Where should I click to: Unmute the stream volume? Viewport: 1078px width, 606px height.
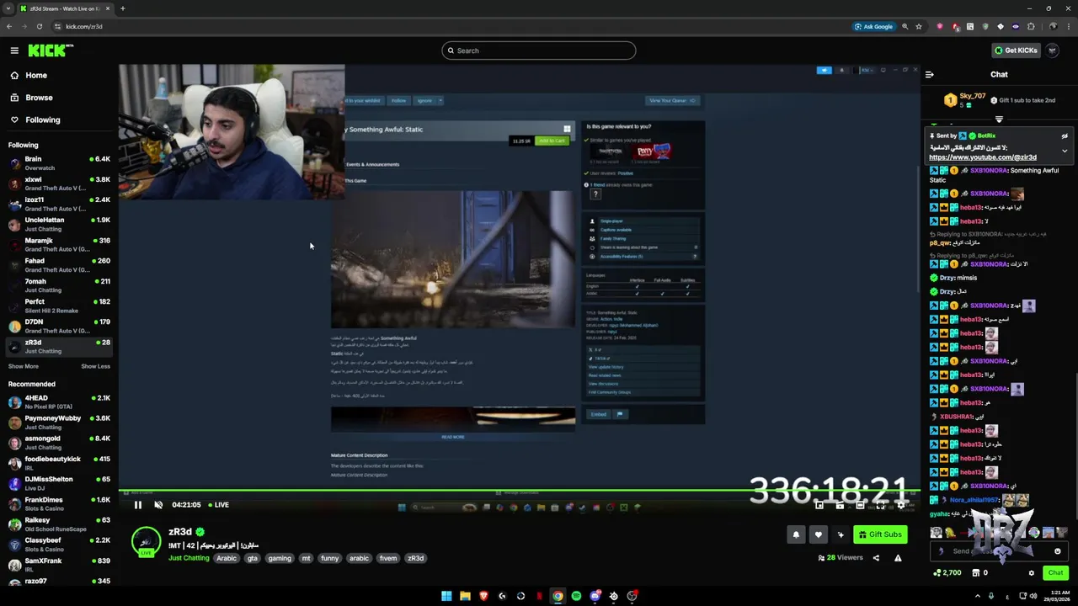(158, 505)
